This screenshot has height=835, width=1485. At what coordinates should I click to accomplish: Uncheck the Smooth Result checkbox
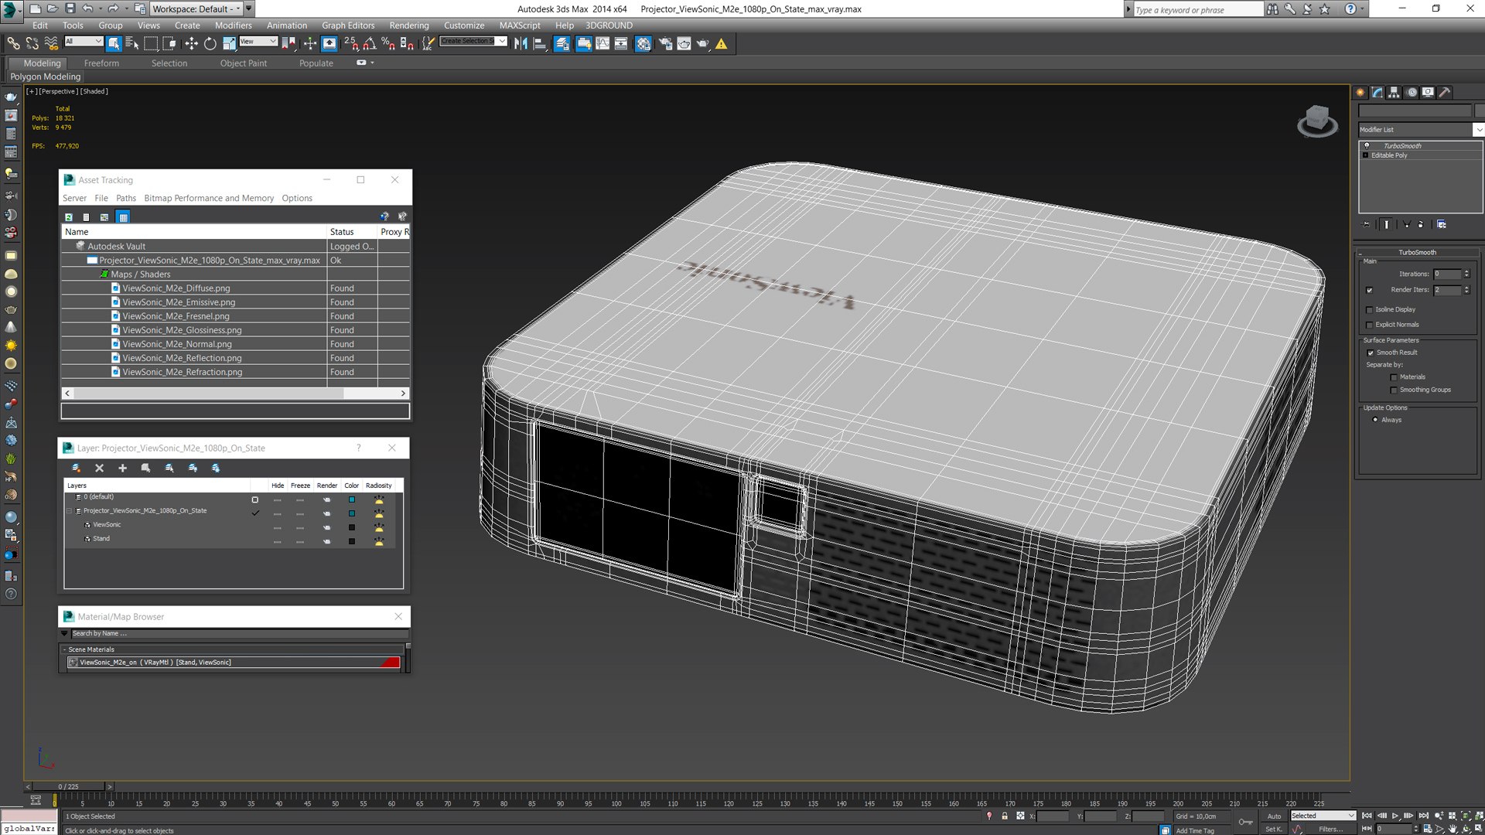(x=1371, y=353)
